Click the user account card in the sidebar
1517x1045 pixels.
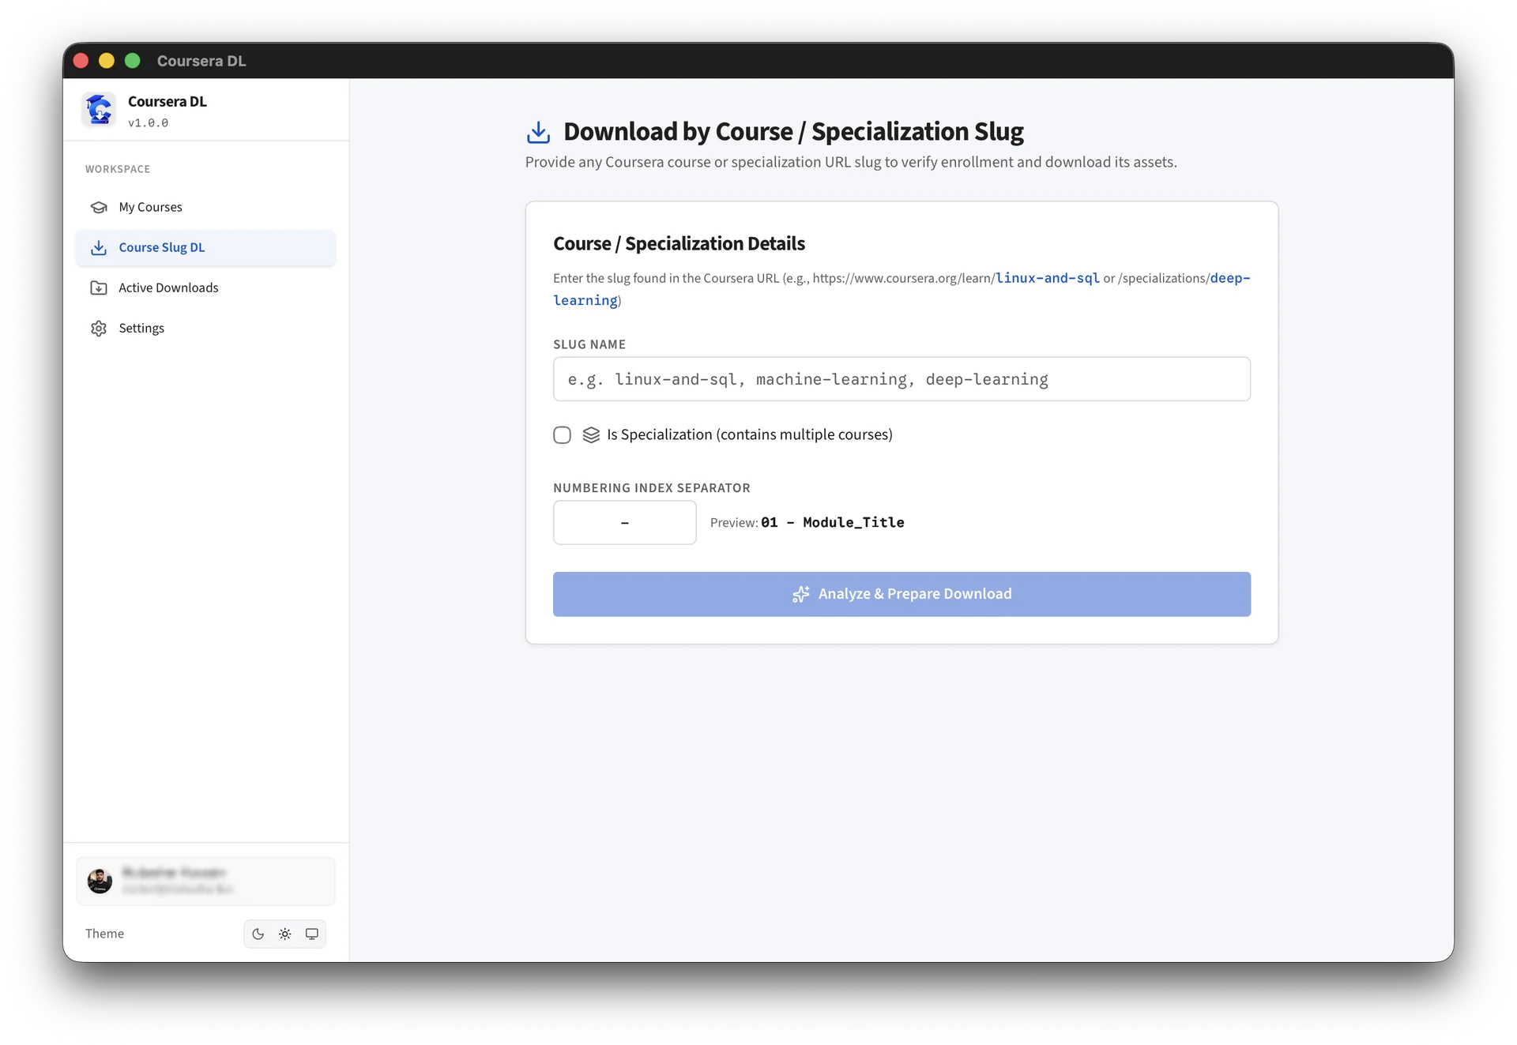pyautogui.click(x=205, y=881)
